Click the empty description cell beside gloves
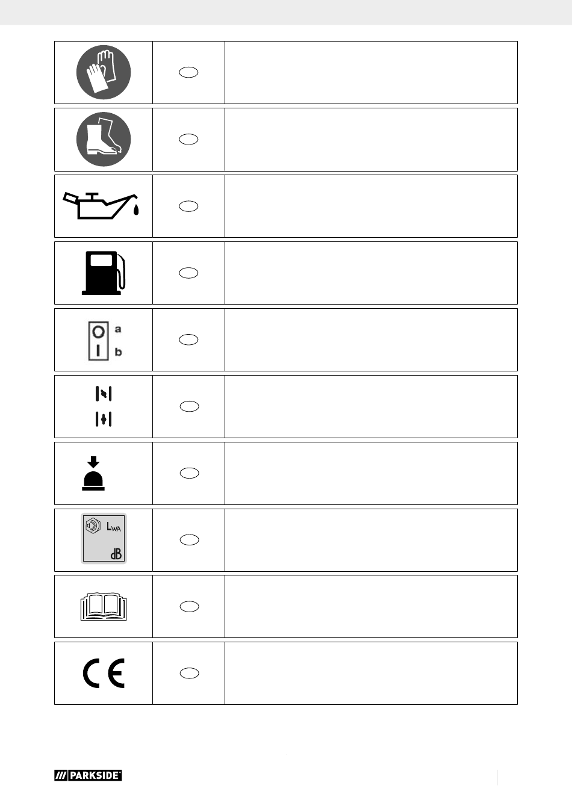Image resolution: width=572 pixels, height=809 pixels. click(x=371, y=72)
